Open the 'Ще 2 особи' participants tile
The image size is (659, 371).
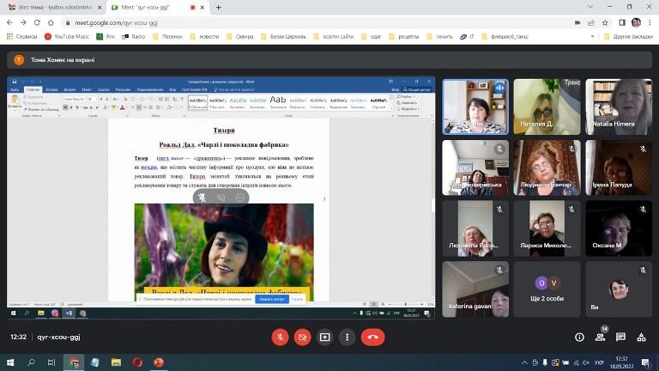click(x=547, y=289)
